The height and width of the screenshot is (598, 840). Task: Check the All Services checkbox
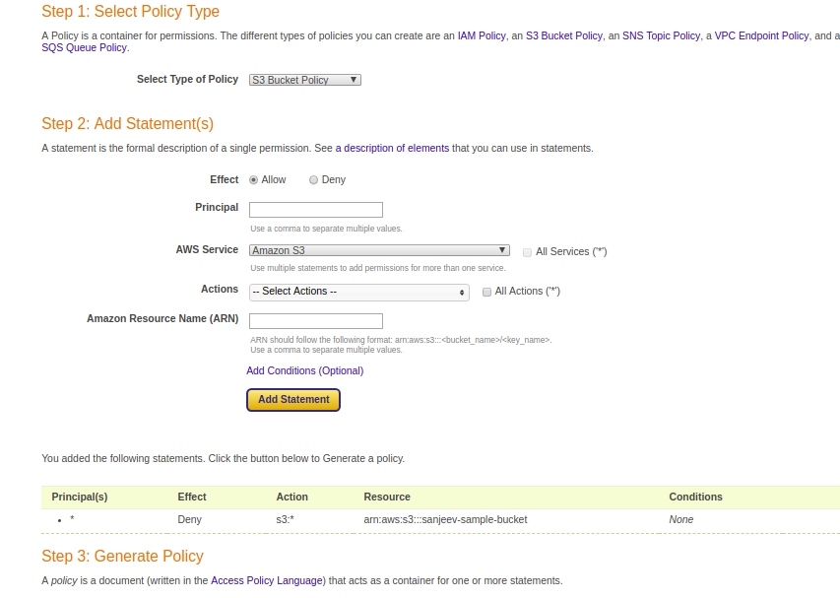[x=527, y=252]
